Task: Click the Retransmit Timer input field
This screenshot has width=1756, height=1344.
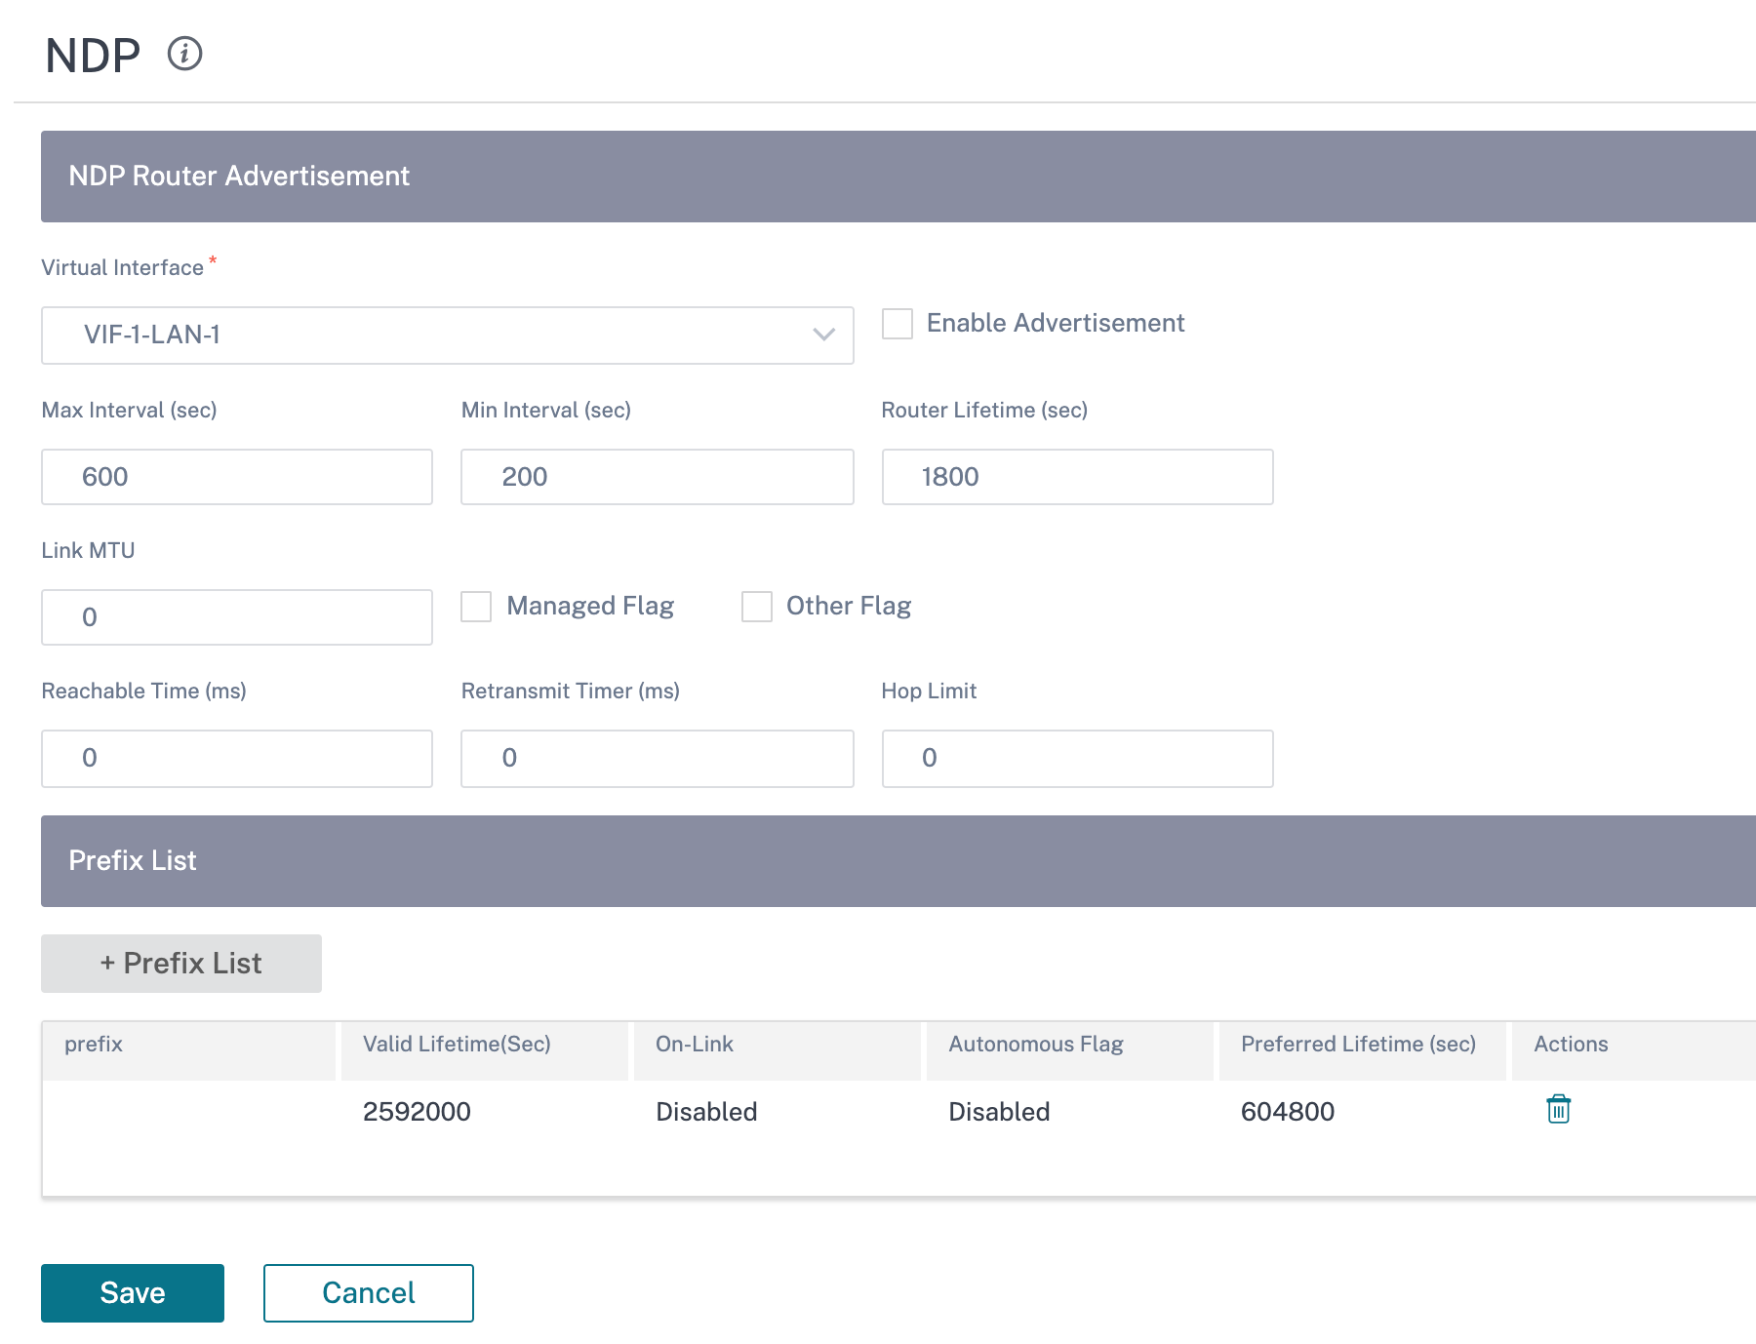Action: (x=658, y=759)
